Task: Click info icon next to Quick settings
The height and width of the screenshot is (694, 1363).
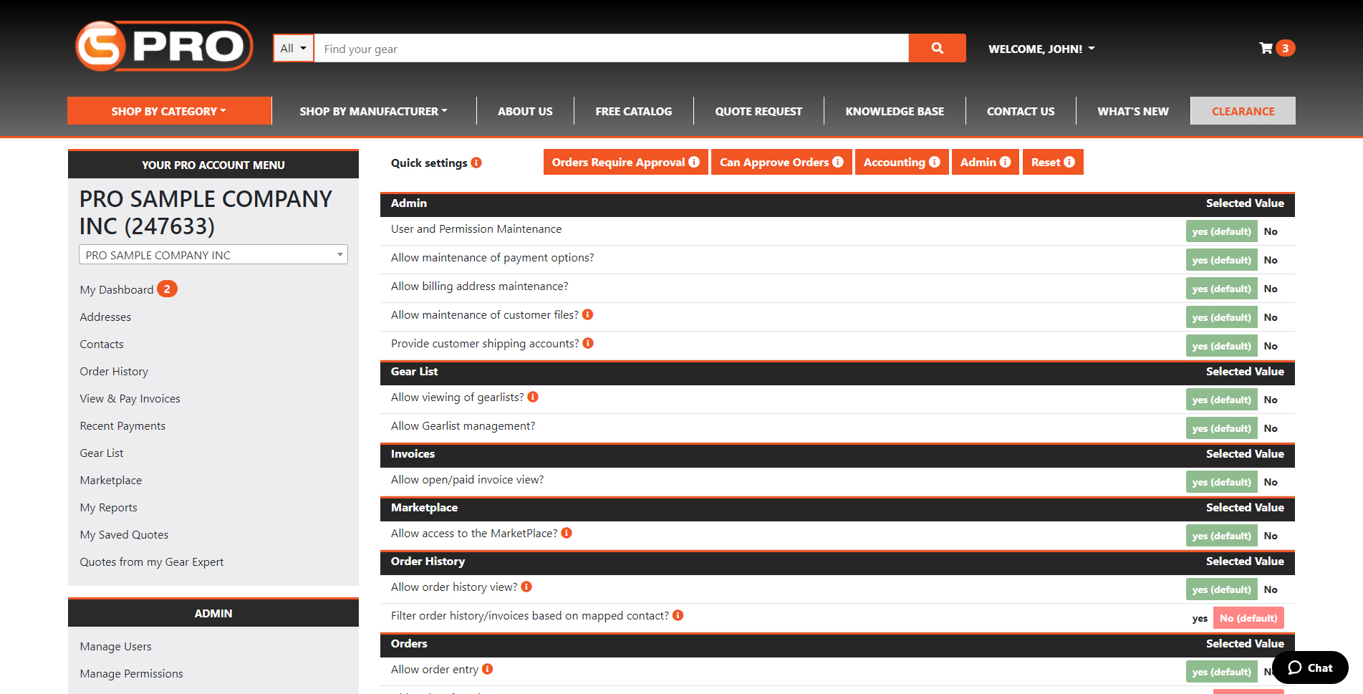Action: point(476,163)
